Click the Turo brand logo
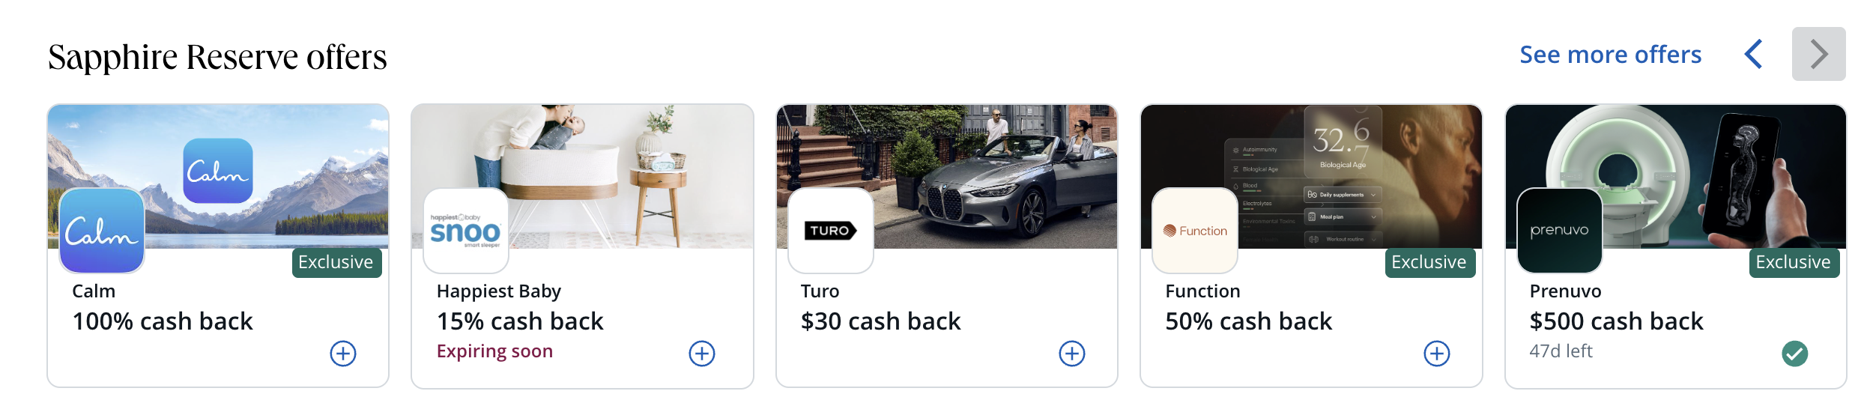This screenshot has height=409, width=1864. (831, 231)
